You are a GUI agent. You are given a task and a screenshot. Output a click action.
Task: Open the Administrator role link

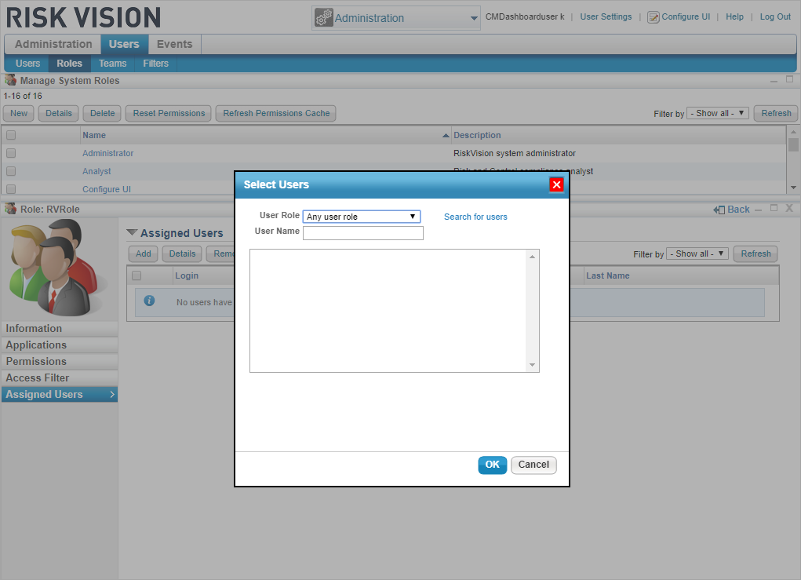coord(107,153)
